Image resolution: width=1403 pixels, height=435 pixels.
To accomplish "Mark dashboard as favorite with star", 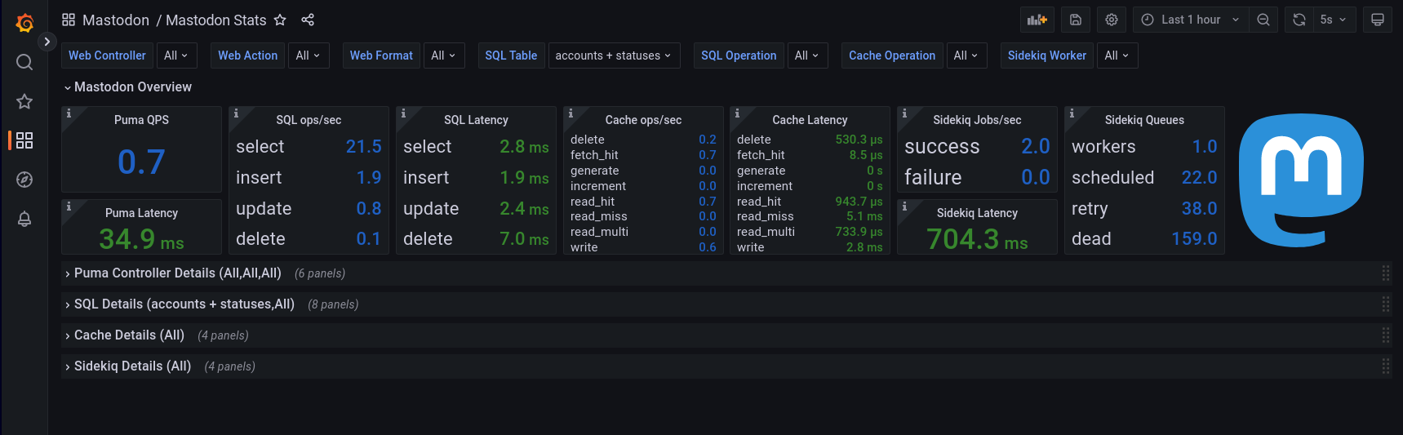I will [x=280, y=20].
